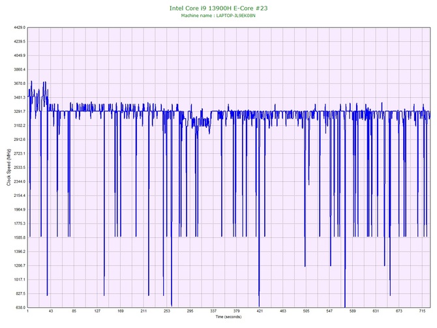Click the time tick labeled 589

point(353,311)
